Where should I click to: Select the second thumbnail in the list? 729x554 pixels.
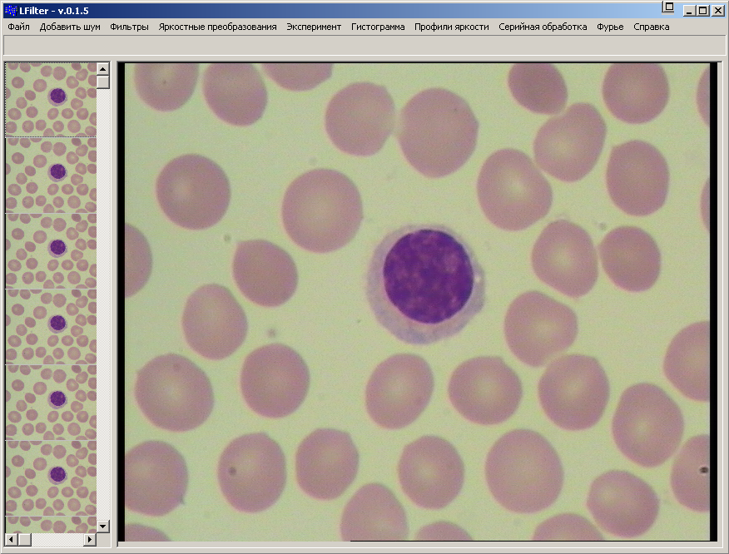(51, 176)
